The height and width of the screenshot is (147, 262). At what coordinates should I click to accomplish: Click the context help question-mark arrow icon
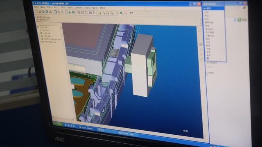click(x=131, y=13)
